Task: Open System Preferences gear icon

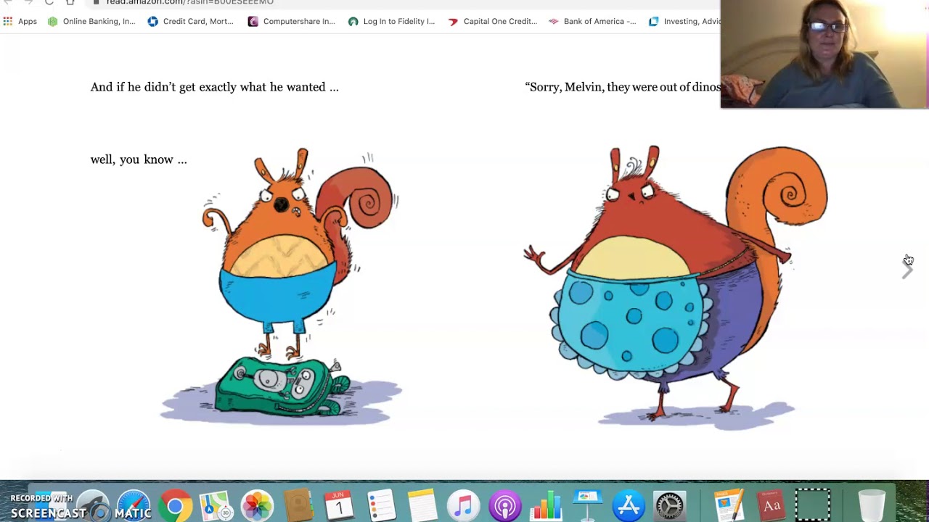Action: click(x=670, y=506)
